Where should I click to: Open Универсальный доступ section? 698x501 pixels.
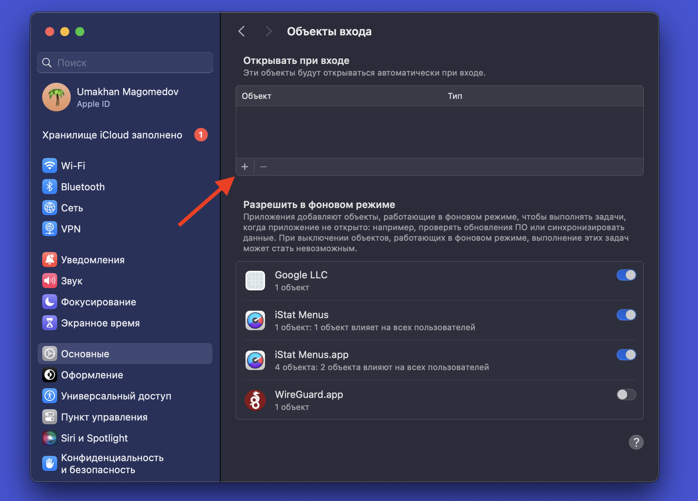[x=116, y=396]
